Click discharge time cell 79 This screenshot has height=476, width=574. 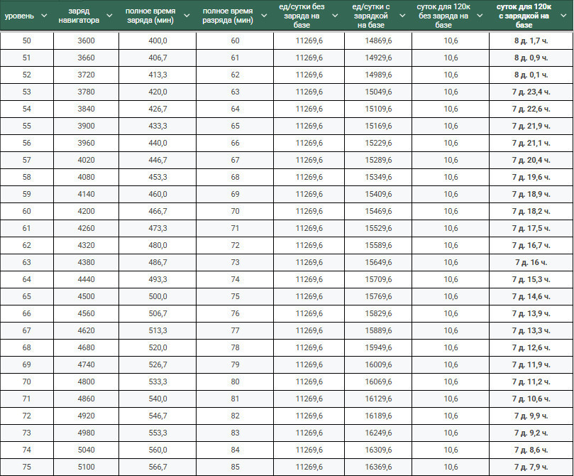235,364
